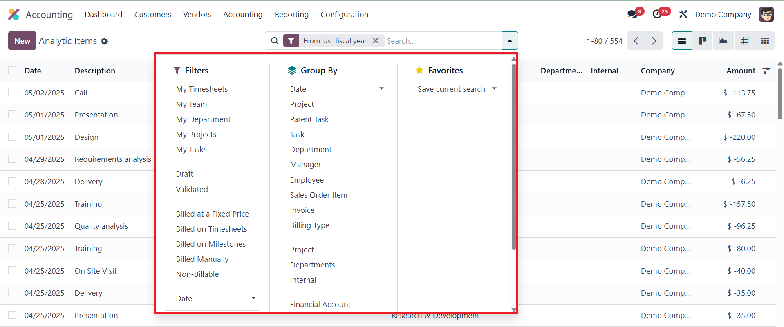The image size is (784, 327).
Task: Open the kanban view
Action: [702, 41]
